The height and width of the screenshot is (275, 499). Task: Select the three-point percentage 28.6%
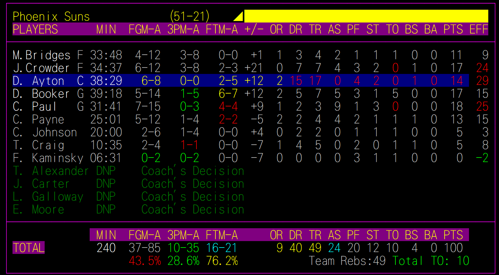[183, 261]
